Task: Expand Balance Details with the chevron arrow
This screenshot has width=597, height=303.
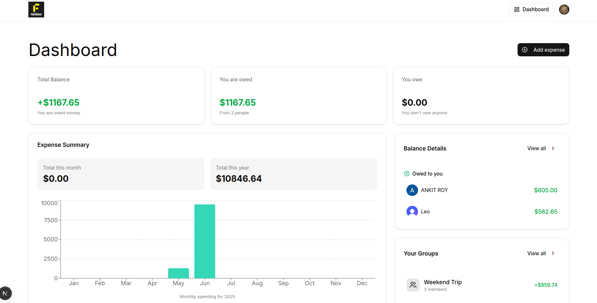Action: [553, 149]
